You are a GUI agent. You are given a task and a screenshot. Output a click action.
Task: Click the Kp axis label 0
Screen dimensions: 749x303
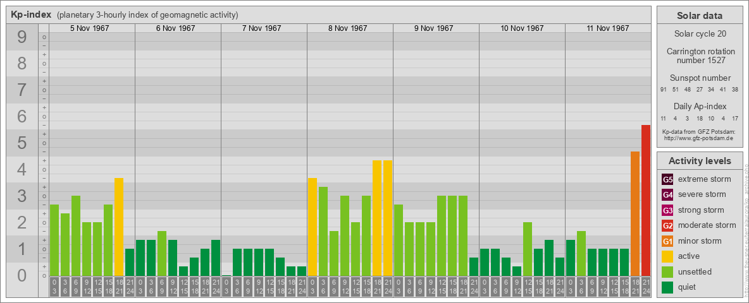pos(22,275)
